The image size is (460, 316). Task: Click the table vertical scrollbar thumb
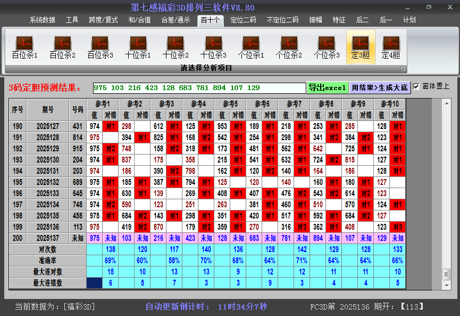[x=447, y=274]
